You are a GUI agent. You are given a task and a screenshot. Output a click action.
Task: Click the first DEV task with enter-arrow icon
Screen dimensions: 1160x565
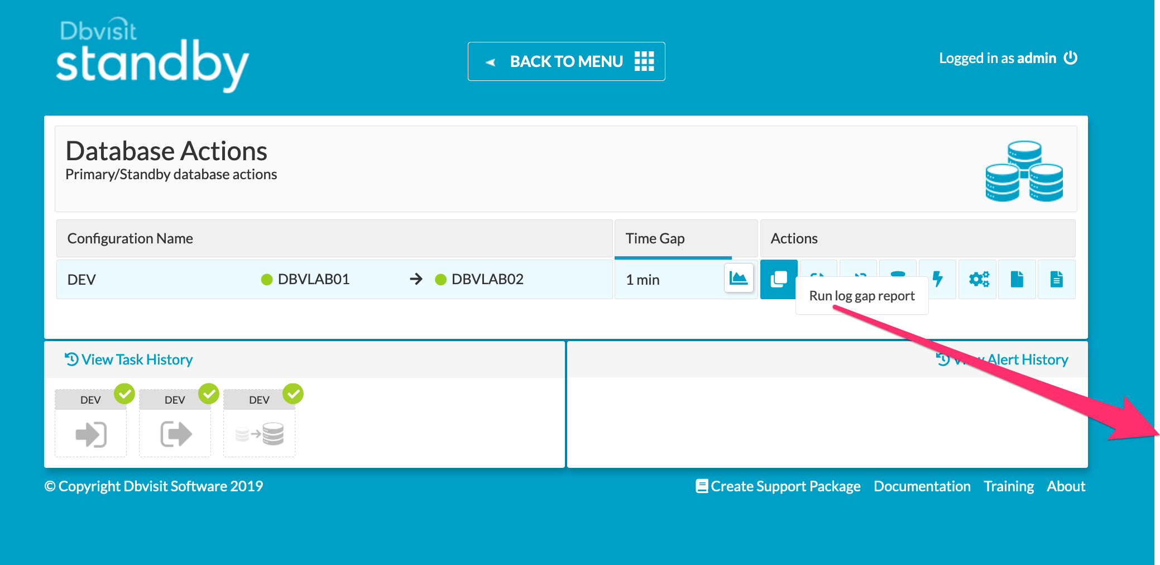coord(90,424)
